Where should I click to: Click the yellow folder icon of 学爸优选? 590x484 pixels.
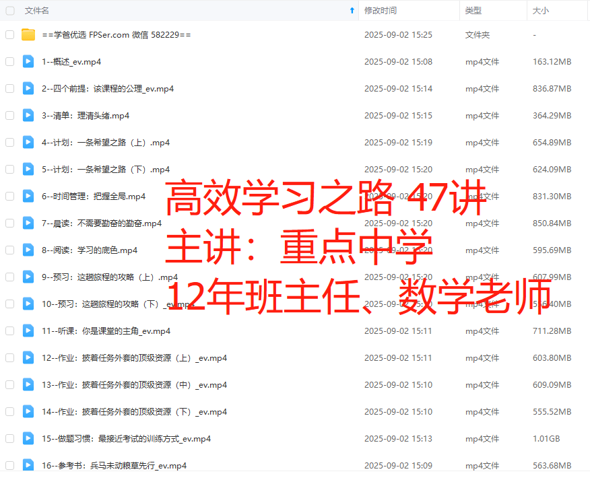28,34
